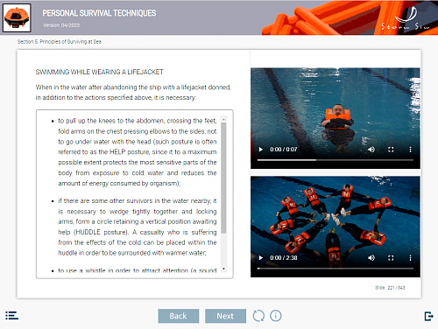Click the Version 04/2023 label
This screenshot has height=329, width=438.
point(61,25)
